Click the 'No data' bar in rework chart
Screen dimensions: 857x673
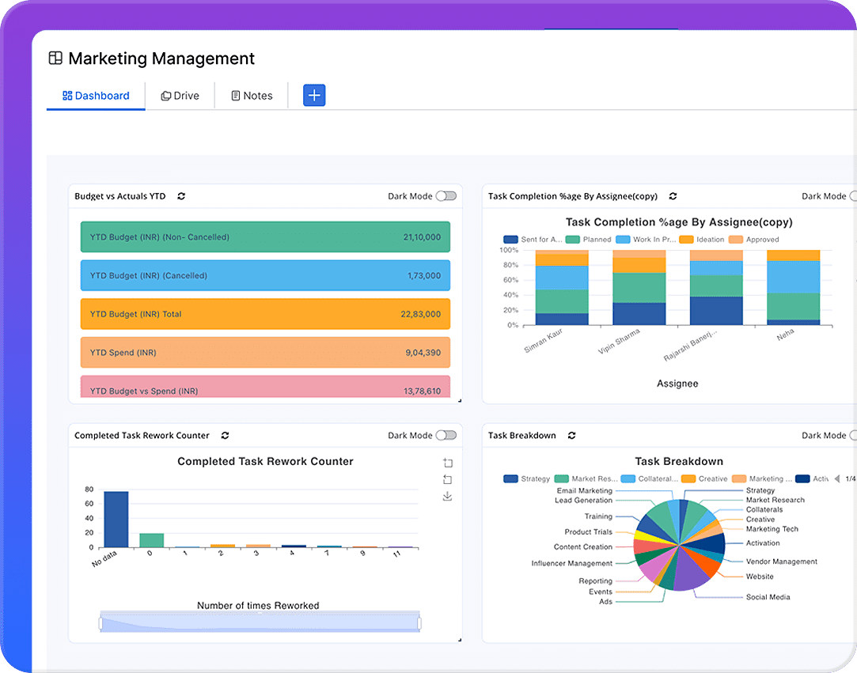tap(116, 520)
